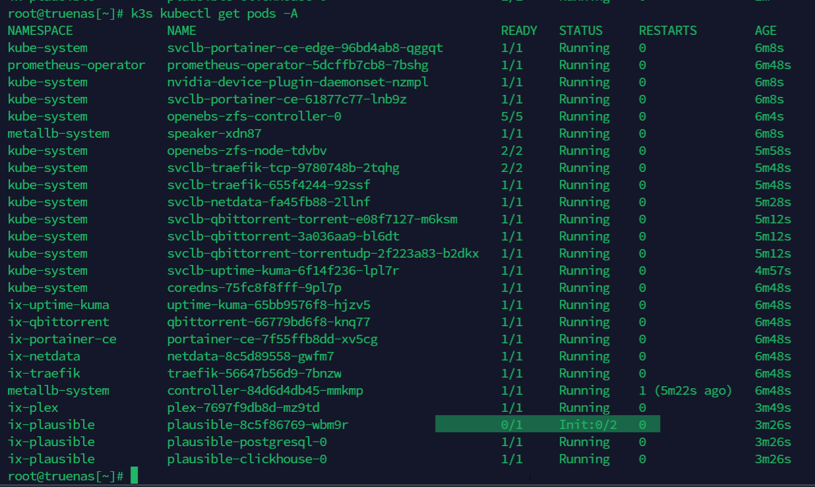Click the AGE column header
This screenshot has width=815, height=487.
(766, 30)
